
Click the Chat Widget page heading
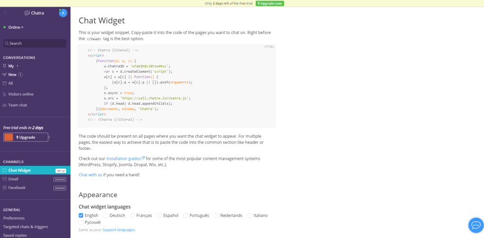102,21
